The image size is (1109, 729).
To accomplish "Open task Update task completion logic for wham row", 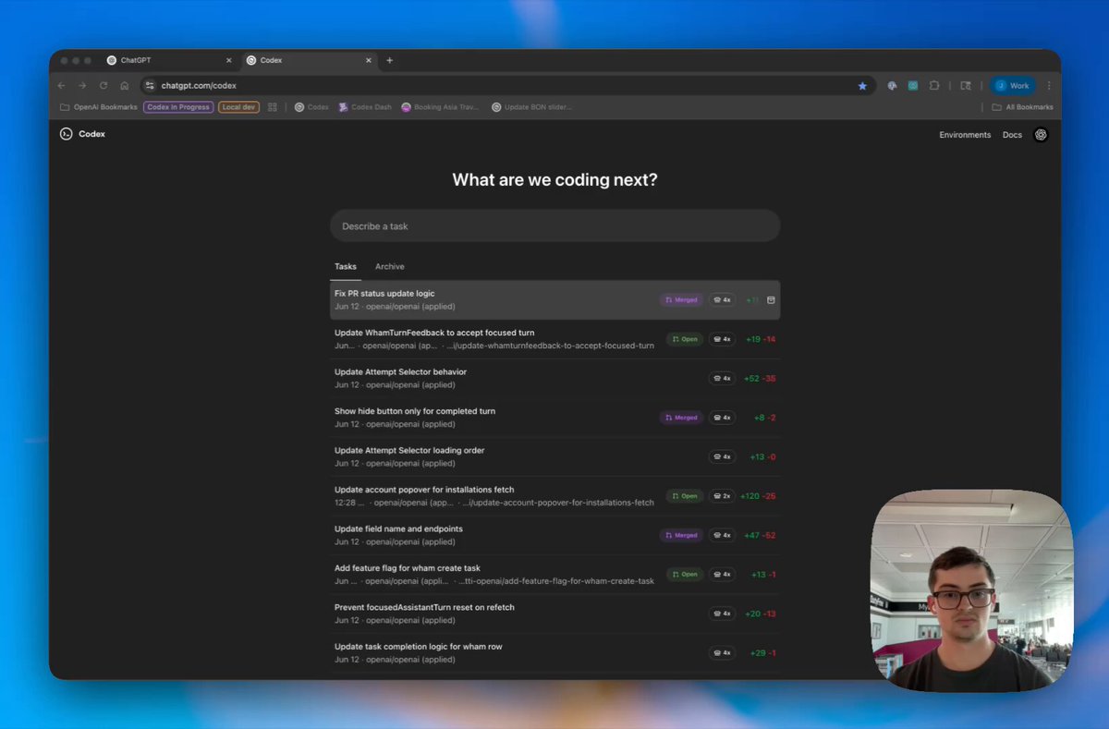I will [554, 653].
